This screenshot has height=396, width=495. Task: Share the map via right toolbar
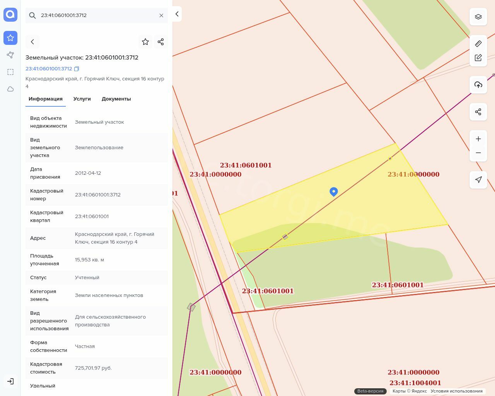point(478,112)
